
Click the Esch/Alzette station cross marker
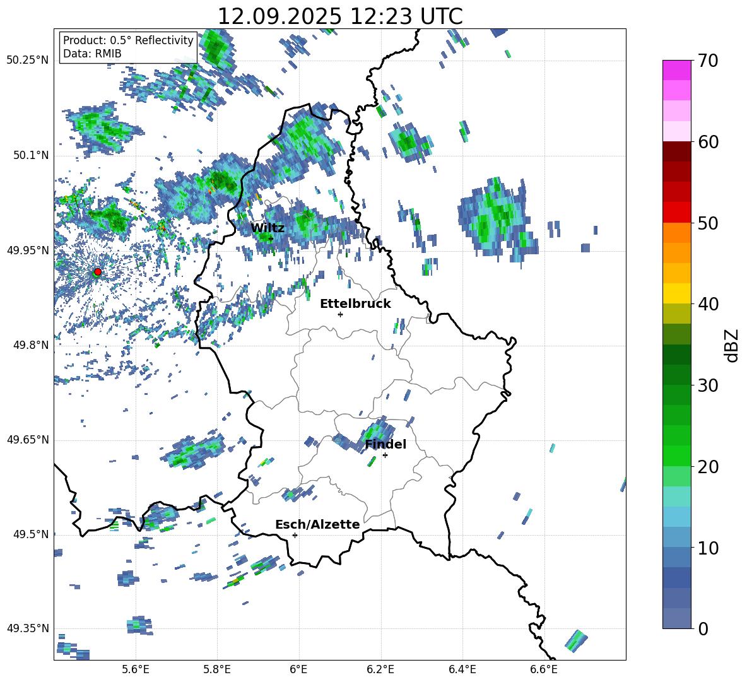click(x=295, y=535)
